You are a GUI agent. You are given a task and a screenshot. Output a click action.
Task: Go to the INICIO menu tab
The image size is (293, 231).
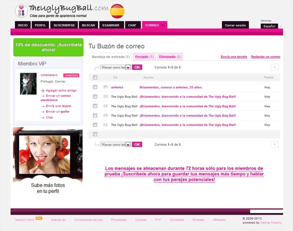point(23,25)
